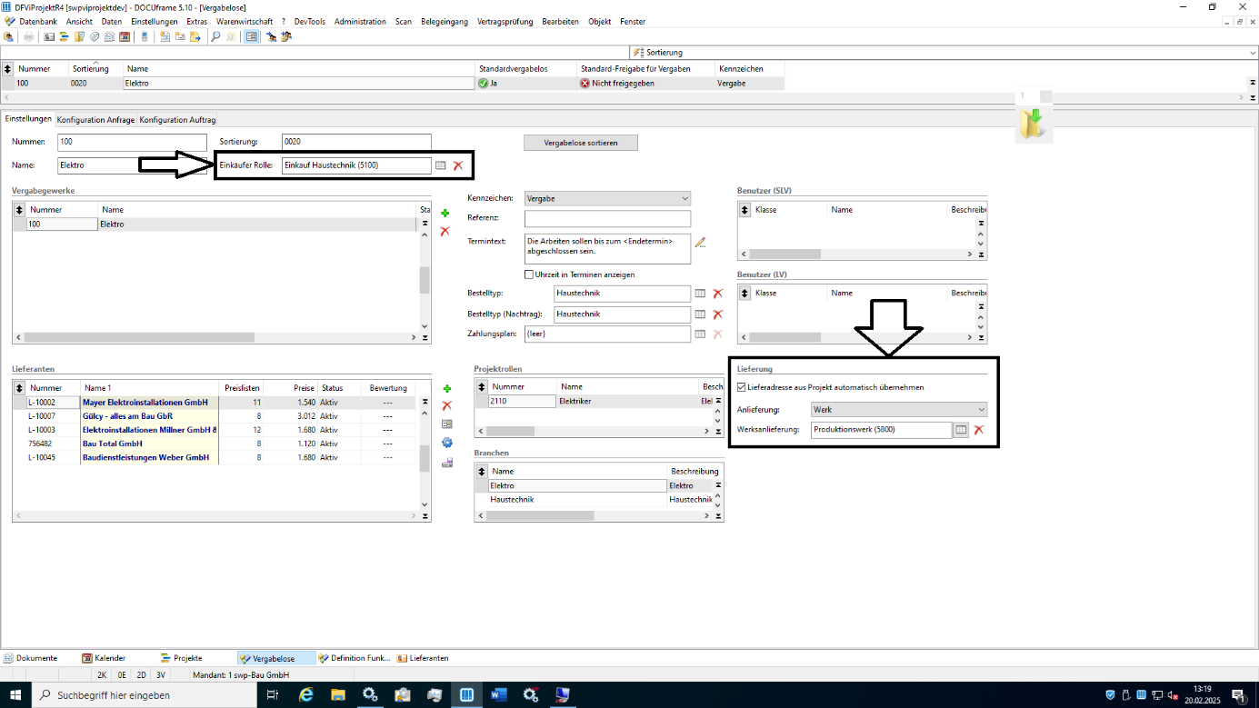Click the blue gear icon beside Lieferanten list
Viewport: 1259px width, 708px height.
click(446, 443)
